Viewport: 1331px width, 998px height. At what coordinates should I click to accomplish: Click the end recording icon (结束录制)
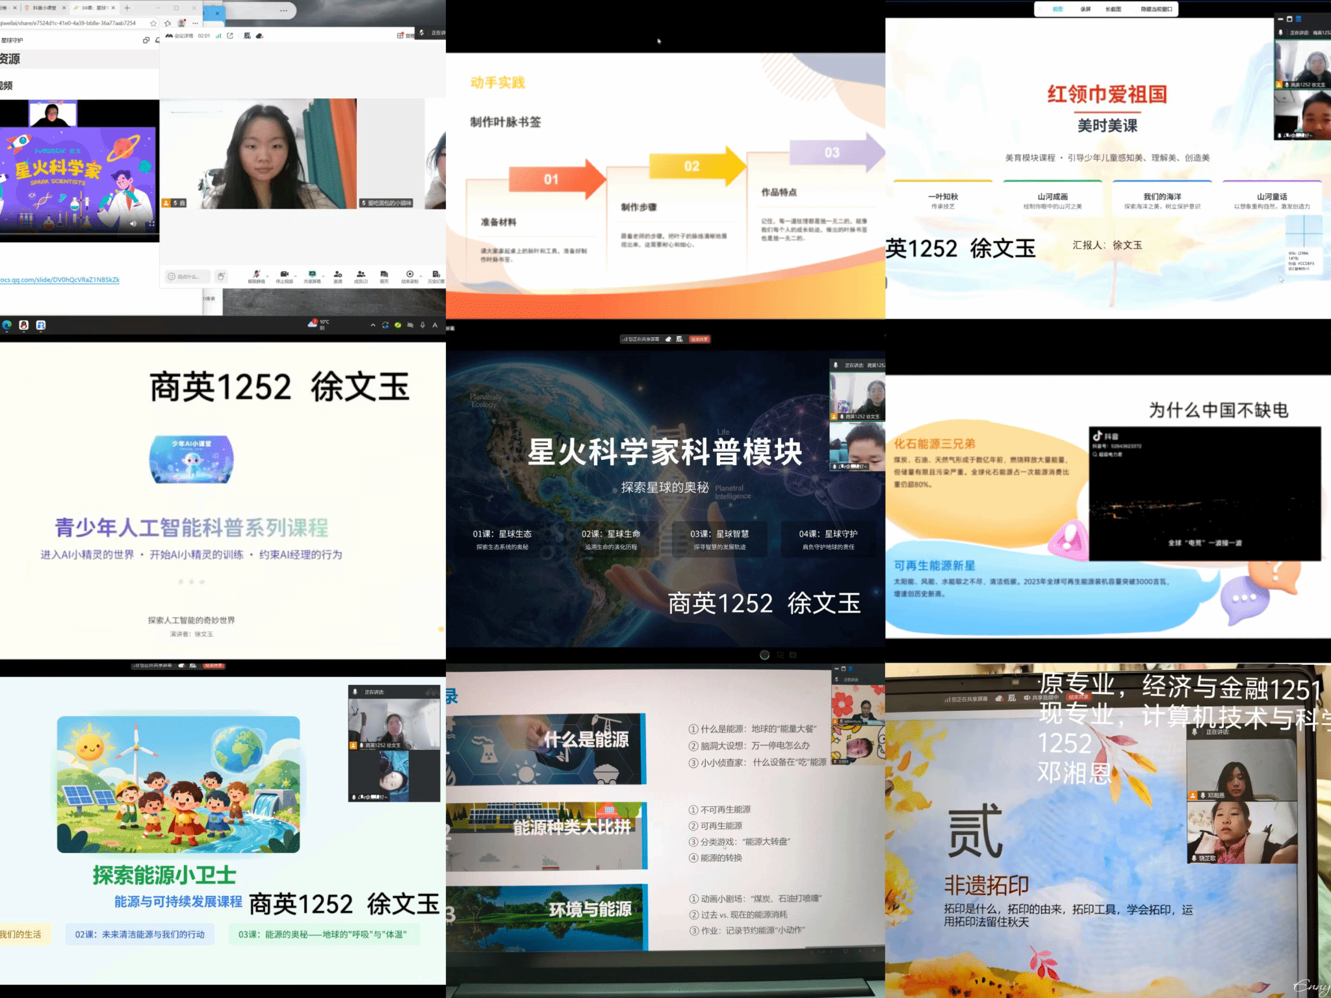point(409,275)
